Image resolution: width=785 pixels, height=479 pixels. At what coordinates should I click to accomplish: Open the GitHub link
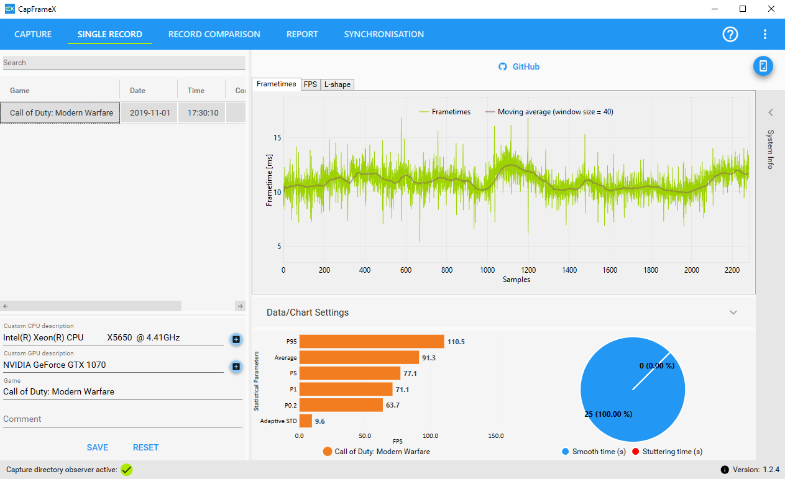tap(526, 66)
